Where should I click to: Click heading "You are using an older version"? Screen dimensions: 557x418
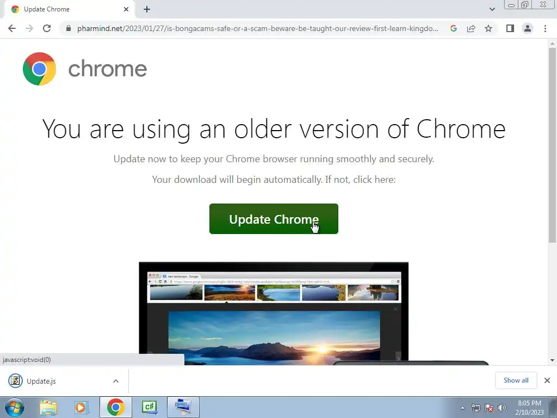274,129
